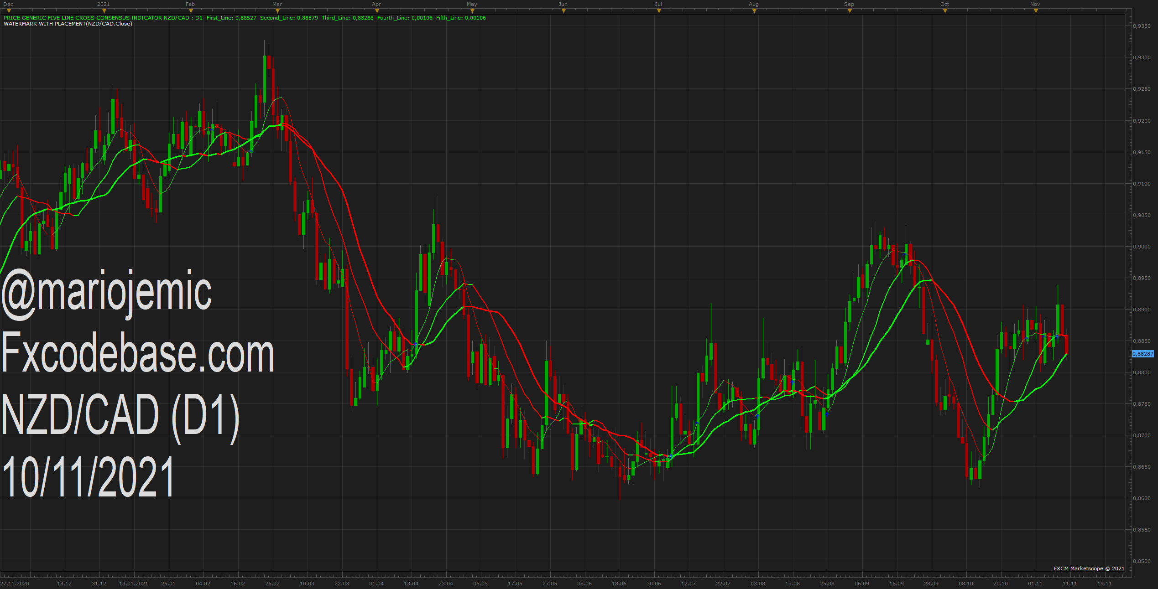Select the 13.08 date axis label
1158x589 pixels.
[793, 584]
